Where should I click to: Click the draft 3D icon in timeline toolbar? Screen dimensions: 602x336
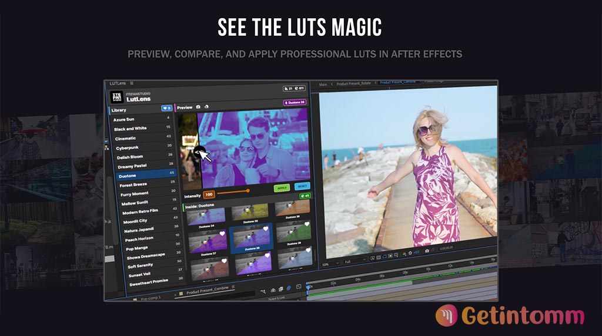pos(273,290)
